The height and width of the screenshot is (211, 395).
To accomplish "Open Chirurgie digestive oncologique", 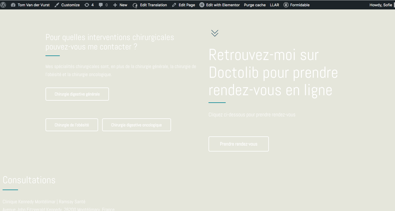I will (136, 125).
